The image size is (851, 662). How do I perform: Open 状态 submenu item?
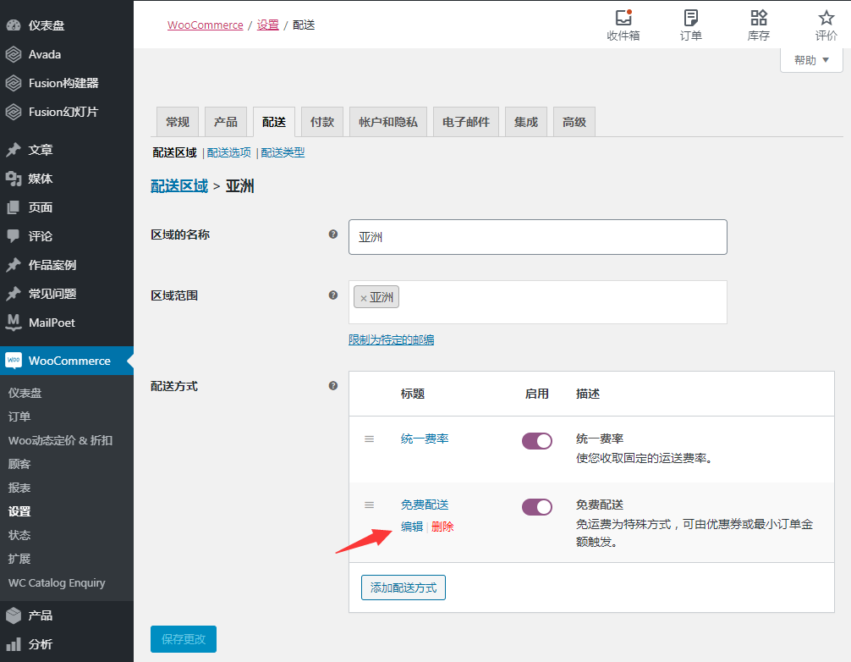[x=19, y=535]
